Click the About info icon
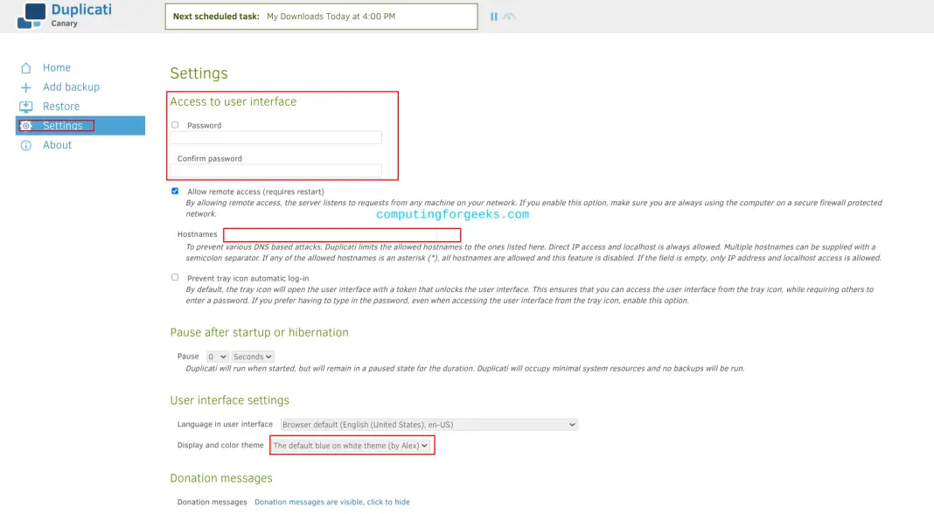 click(26, 145)
